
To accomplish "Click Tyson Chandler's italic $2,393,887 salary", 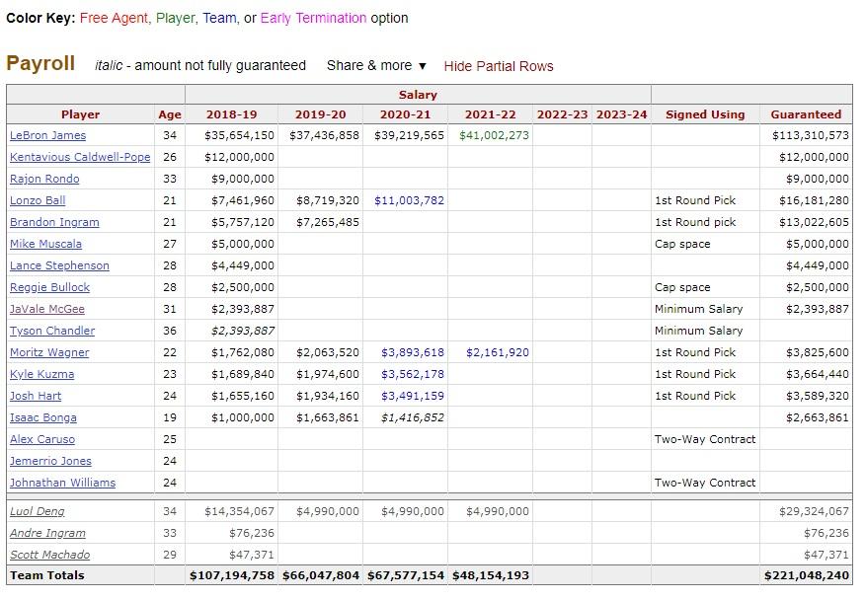I will 243,331.
